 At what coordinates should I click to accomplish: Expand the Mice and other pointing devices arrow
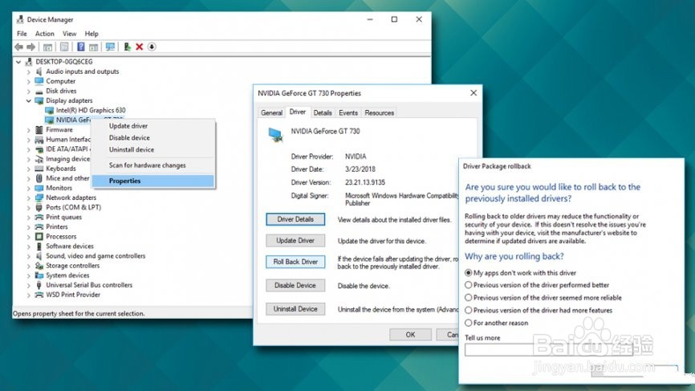point(29,178)
